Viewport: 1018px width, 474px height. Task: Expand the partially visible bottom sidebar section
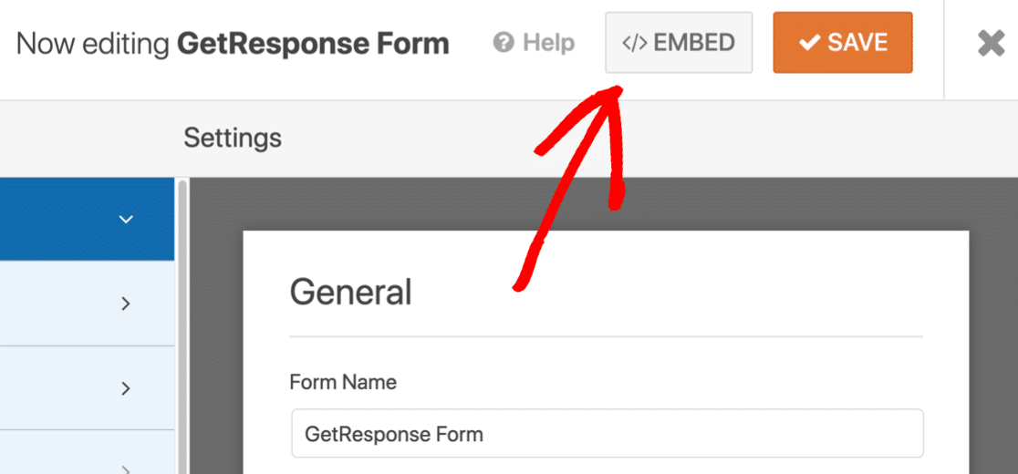127,469
